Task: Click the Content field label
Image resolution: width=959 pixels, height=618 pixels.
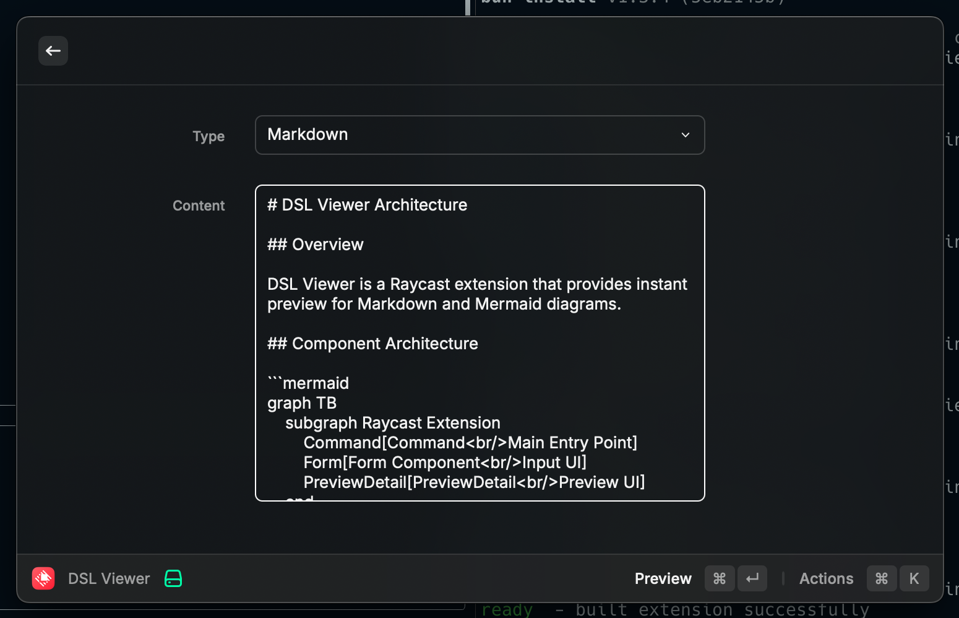Action: [x=199, y=206]
